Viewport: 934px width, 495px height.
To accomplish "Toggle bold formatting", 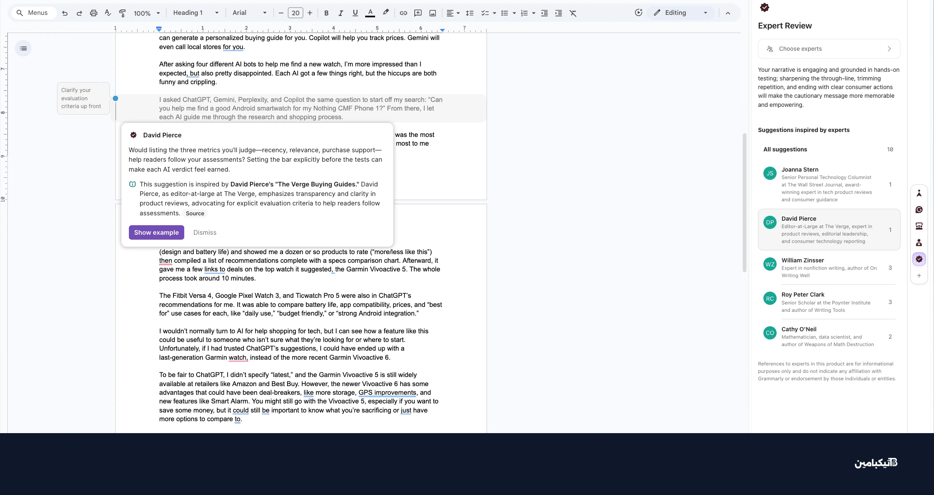I will (326, 13).
